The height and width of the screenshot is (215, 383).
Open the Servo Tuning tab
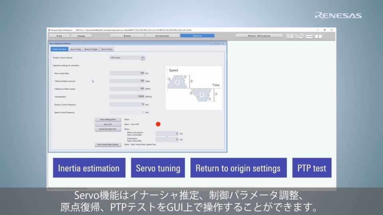[x=75, y=49]
